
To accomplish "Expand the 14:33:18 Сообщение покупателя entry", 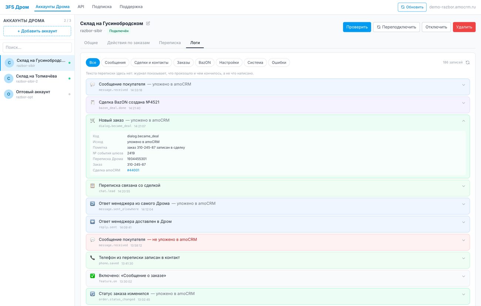I will (x=464, y=85).
